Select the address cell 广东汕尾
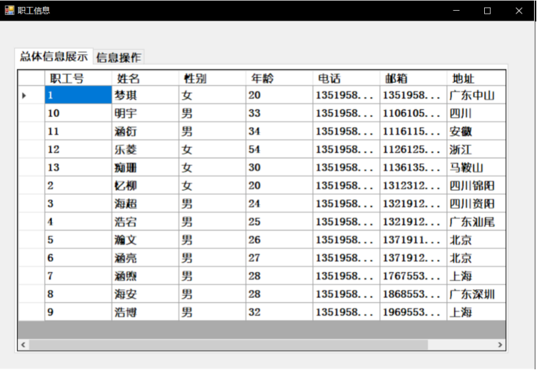This screenshot has width=537, height=370. (x=476, y=221)
